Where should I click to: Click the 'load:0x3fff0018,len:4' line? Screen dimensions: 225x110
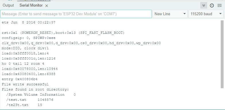pos(25,54)
